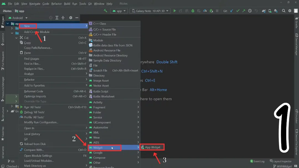
Task: Open Search Everywhere with the magnifier icon
Action: coord(284,11)
